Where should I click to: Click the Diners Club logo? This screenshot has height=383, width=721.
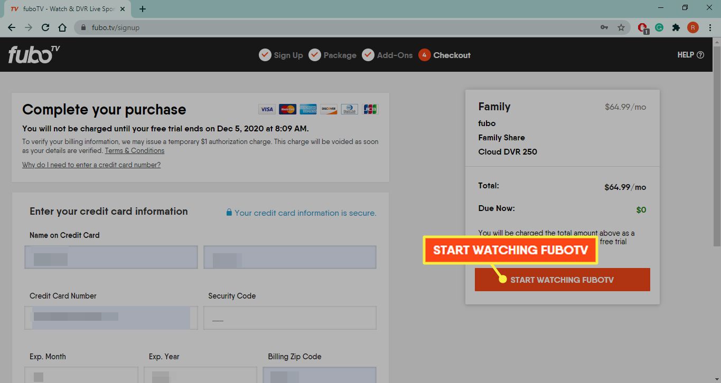point(349,109)
